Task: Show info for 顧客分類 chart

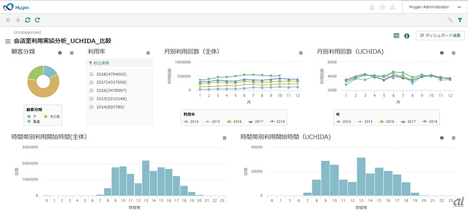Action: tap(61, 52)
